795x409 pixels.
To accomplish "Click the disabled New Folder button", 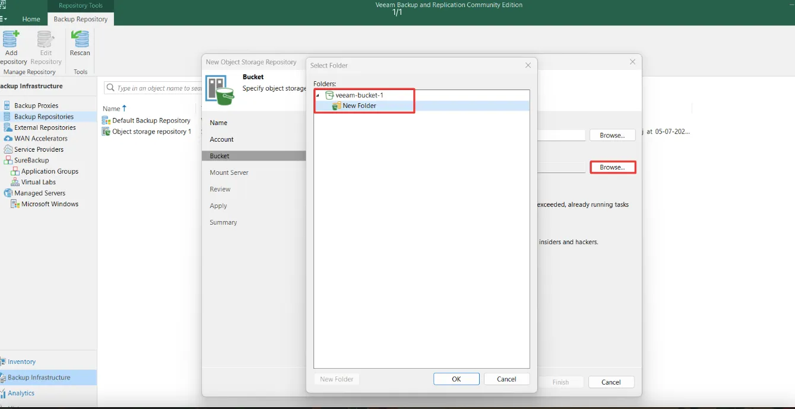I will pos(337,379).
